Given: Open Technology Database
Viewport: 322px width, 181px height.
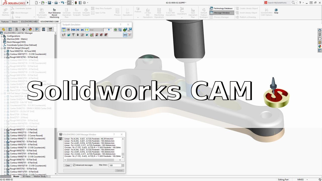Looking at the screenshot, I should click(221, 8).
